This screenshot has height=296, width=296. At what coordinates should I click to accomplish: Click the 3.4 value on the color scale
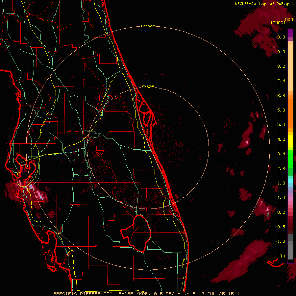[x=281, y=154]
